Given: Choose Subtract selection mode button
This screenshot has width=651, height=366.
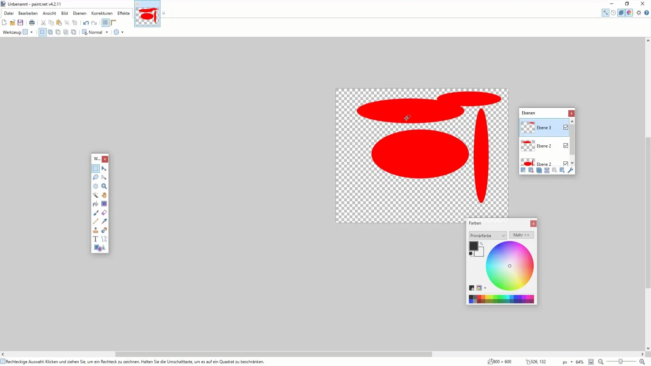Looking at the screenshot, I should tap(58, 32).
